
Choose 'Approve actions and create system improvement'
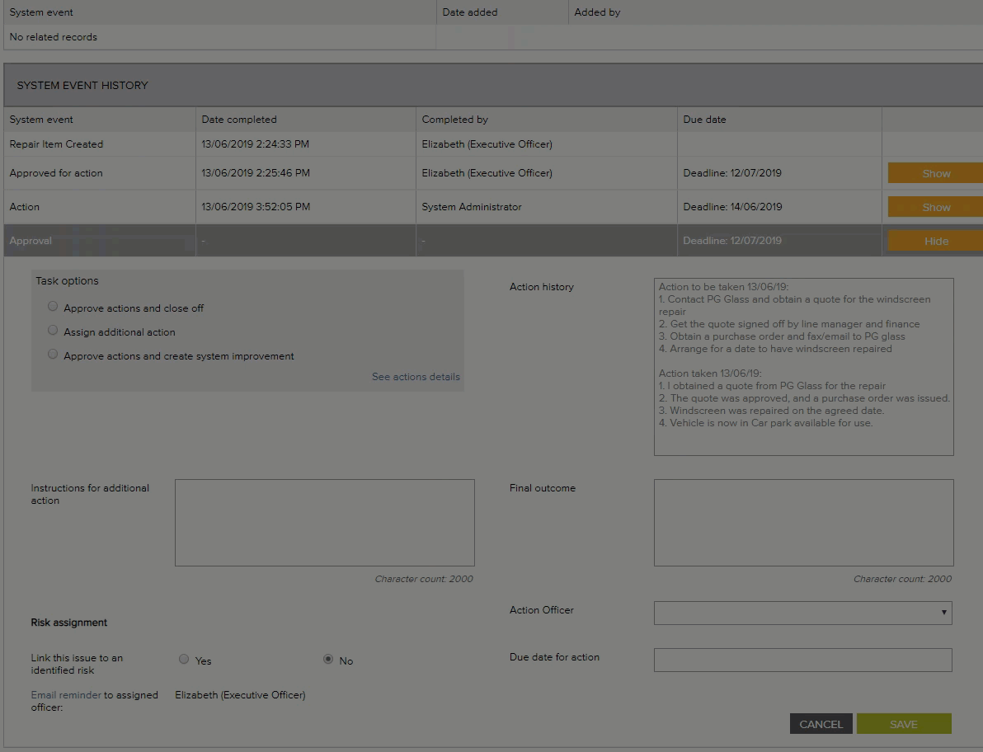click(x=53, y=355)
